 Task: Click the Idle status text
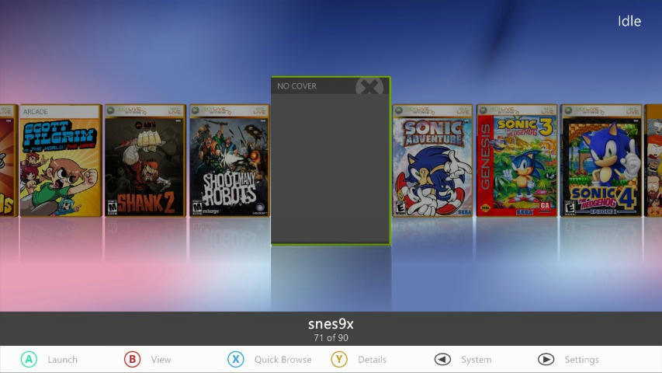click(629, 21)
